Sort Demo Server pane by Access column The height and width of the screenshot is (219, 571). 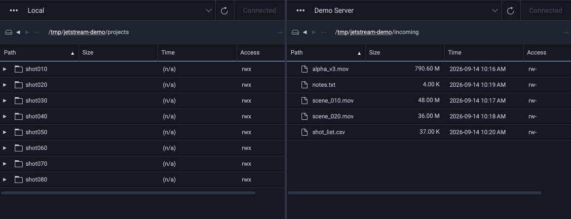coord(547,53)
